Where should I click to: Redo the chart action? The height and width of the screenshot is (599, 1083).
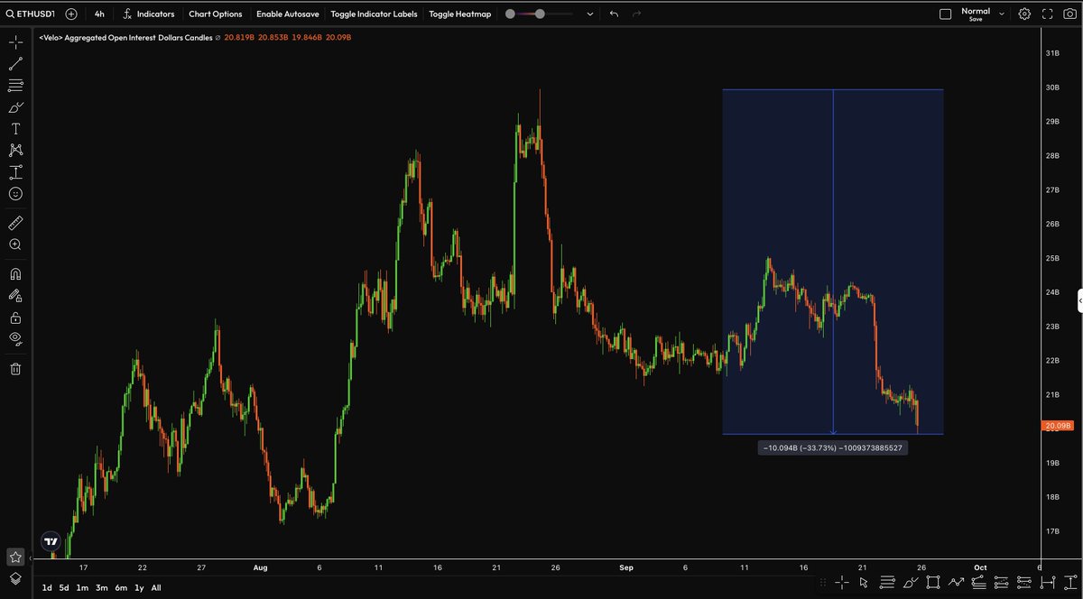pos(637,14)
